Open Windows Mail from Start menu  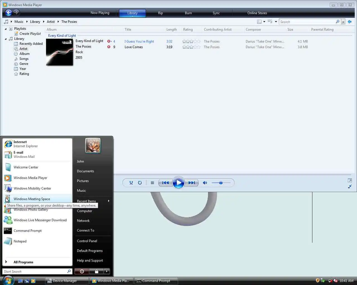(37, 154)
